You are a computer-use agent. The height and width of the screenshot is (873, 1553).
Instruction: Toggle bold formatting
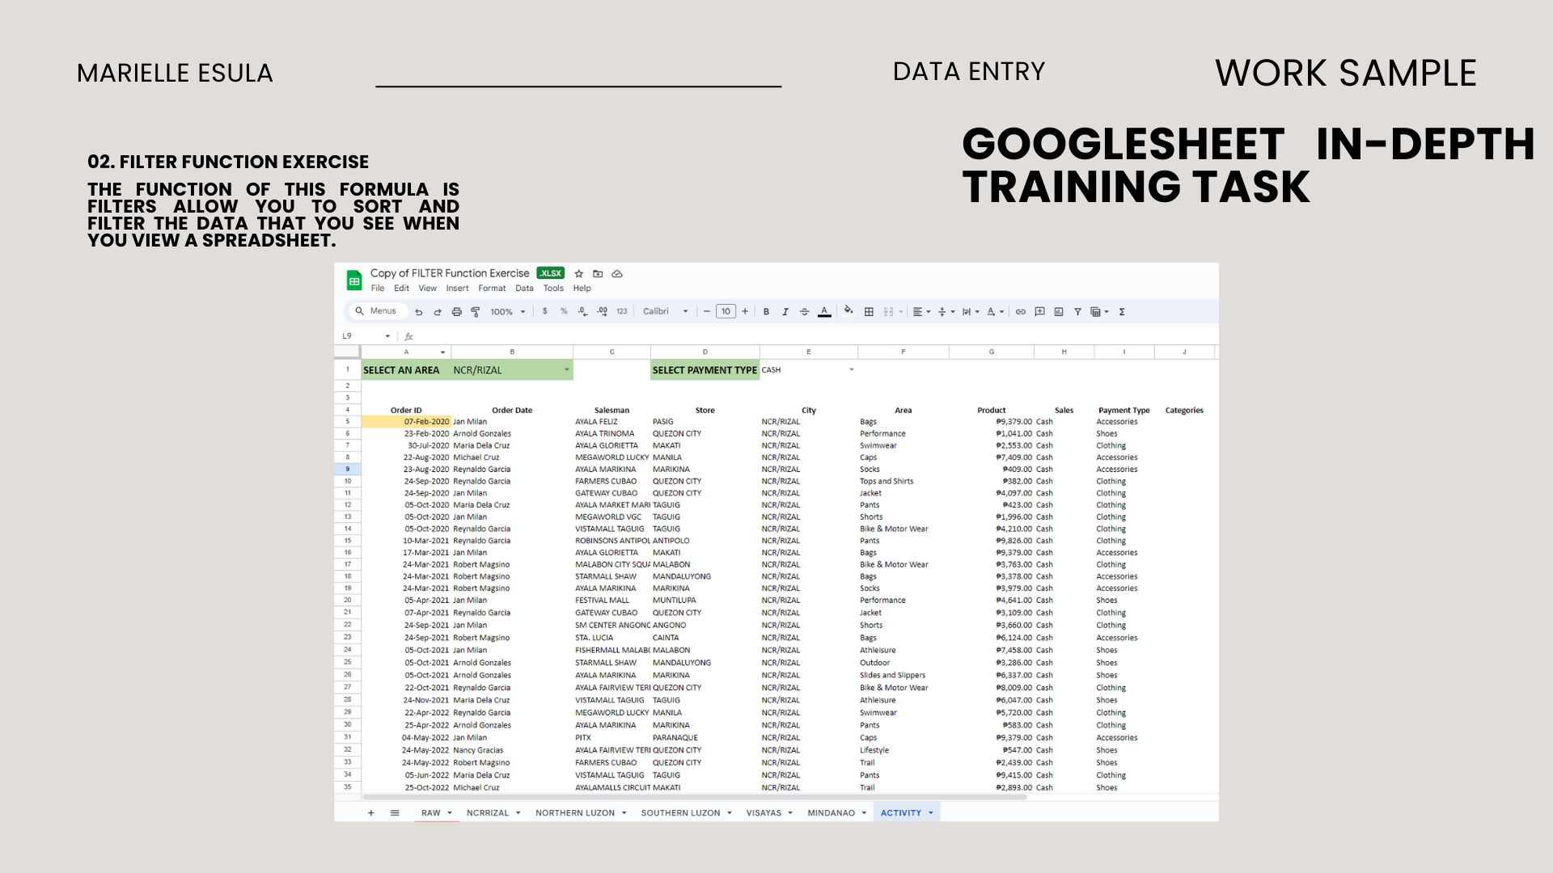coord(766,312)
